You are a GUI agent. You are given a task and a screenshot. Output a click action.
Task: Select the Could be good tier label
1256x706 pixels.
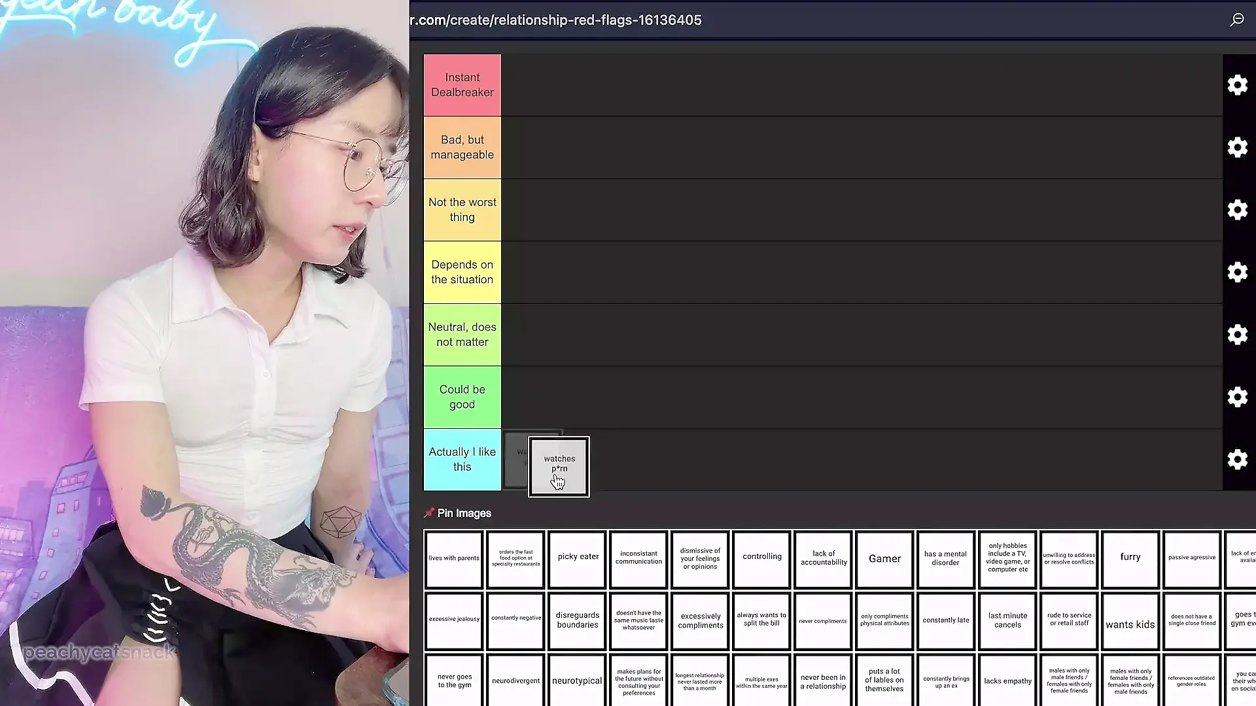pos(462,397)
